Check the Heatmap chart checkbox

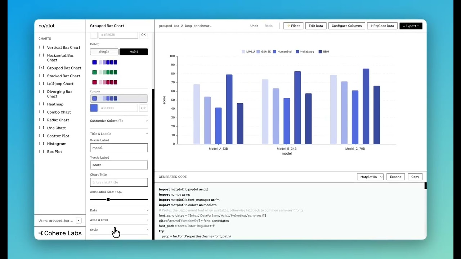41,104
